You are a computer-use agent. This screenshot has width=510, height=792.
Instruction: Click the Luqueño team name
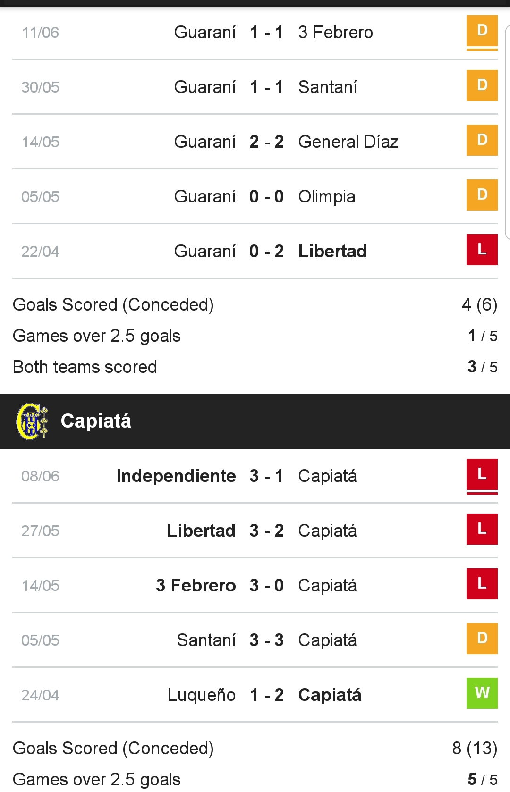pyautogui.click(x=202, y=695)
